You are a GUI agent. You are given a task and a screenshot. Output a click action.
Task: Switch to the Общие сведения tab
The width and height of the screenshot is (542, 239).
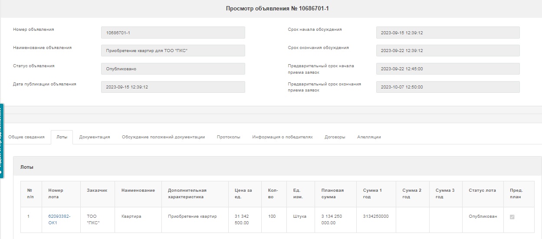pyautogui.click(x=26, y=137)
